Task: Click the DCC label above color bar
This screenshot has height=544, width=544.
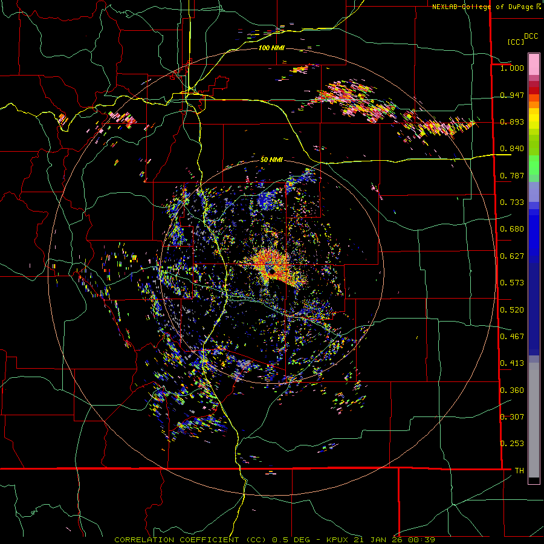Action: (531, 36)
